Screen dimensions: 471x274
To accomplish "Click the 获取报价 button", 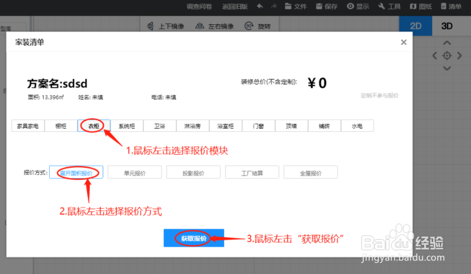I will click(x=194, y=238).
